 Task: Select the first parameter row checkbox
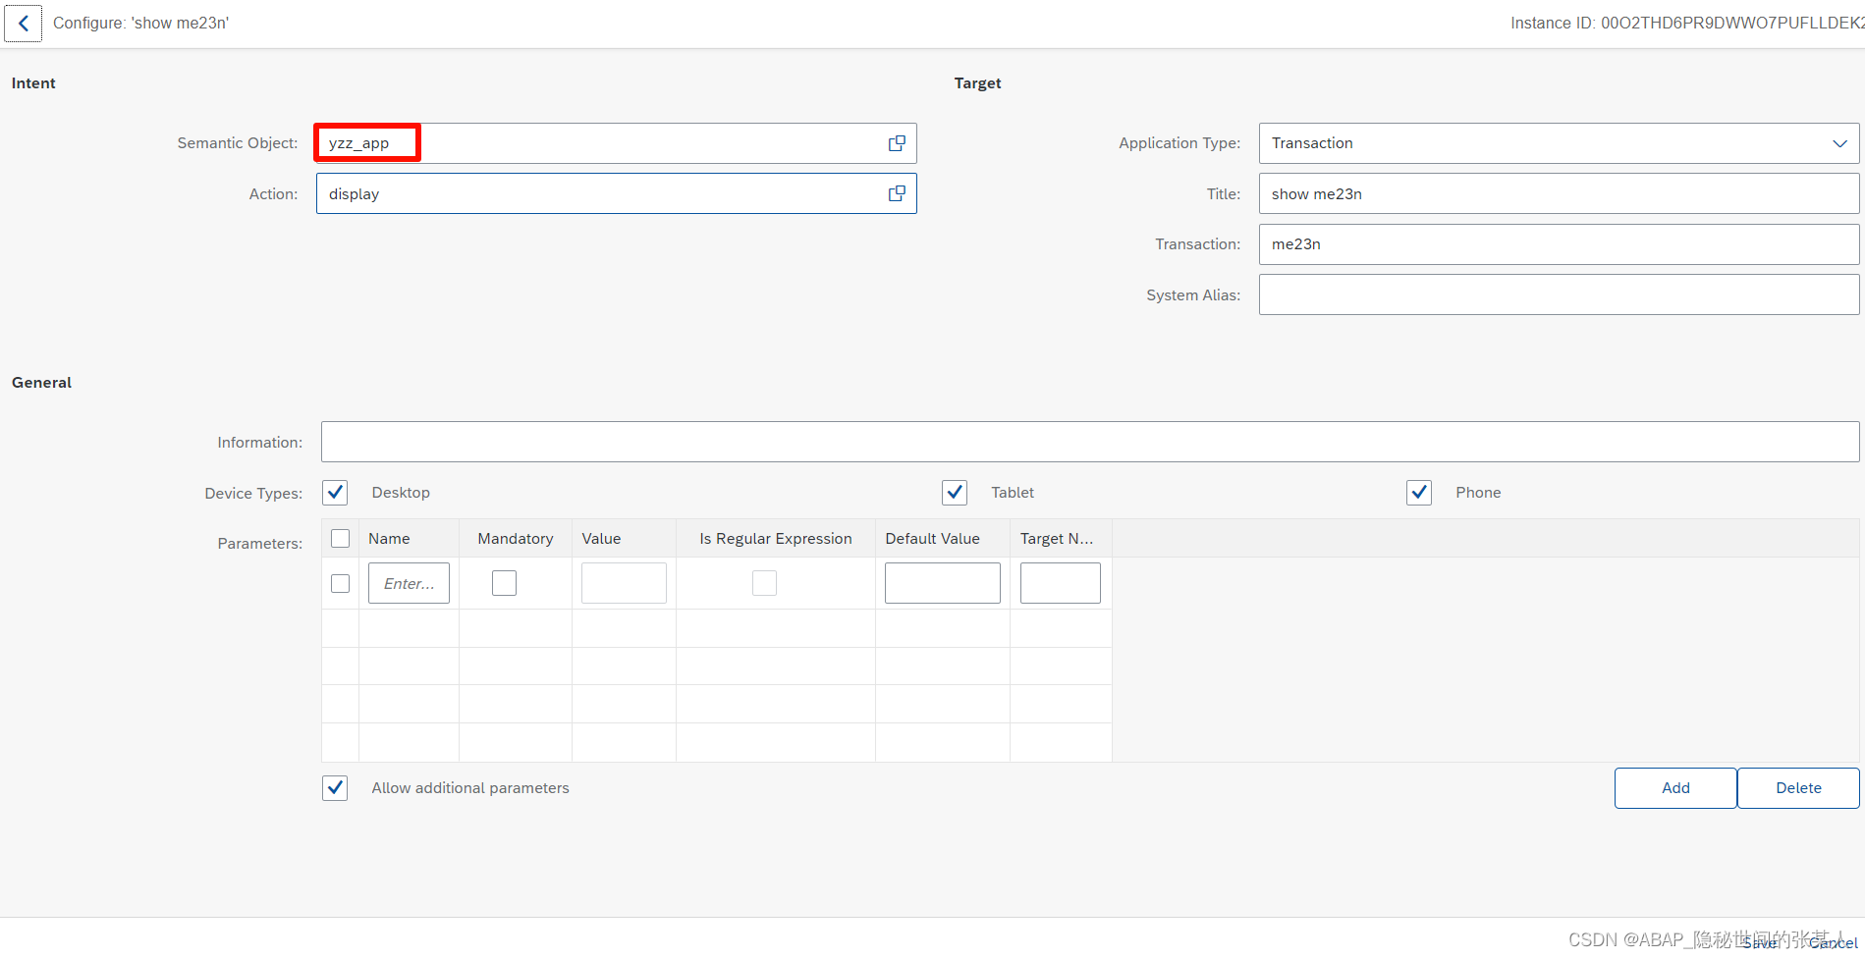pyautogui.click(x=341, y=583)
